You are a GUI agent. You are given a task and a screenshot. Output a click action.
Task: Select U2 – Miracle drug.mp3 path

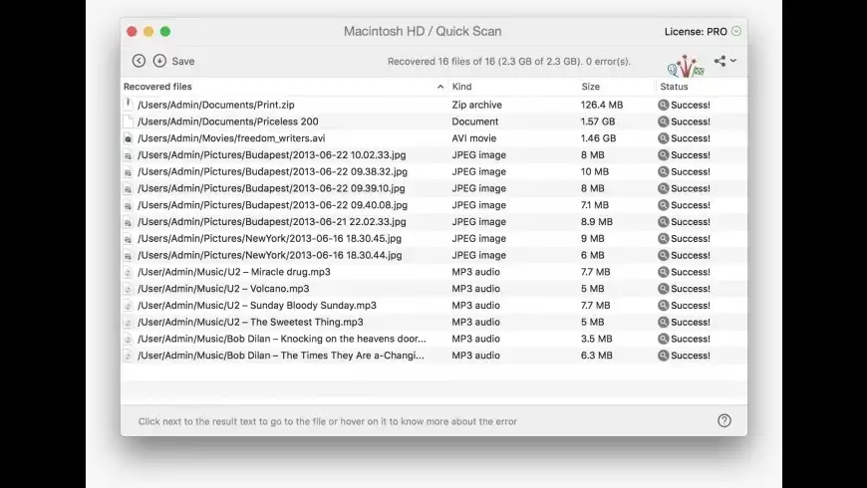click(234, 272)
